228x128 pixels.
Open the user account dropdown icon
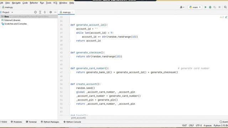point(182,7)
